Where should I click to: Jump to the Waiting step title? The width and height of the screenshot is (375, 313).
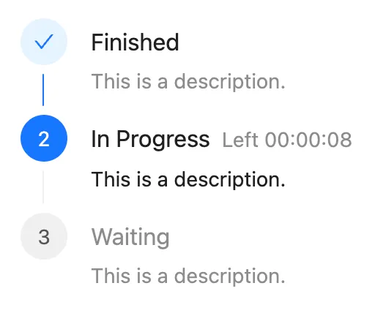tap(130, 238)
